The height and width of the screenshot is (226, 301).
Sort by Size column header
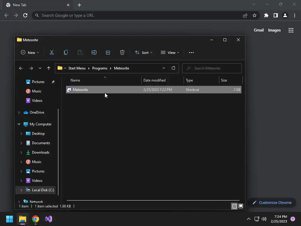point(231,80)
